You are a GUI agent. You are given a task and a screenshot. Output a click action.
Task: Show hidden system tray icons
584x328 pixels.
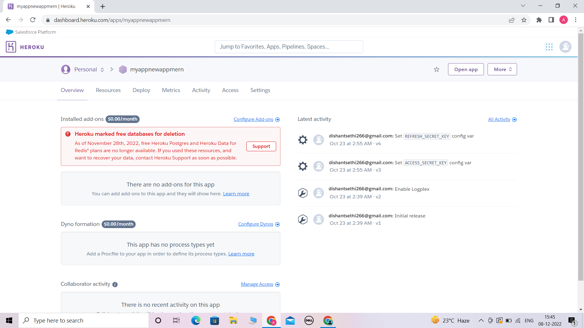[x=481, y=320]
